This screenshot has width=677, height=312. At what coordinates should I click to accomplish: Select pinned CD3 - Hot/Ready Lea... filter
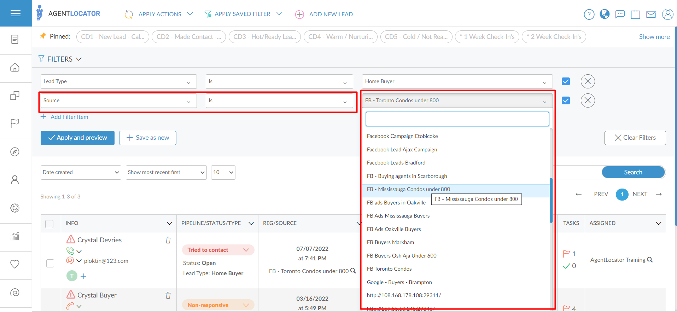[x=265, y=37]
